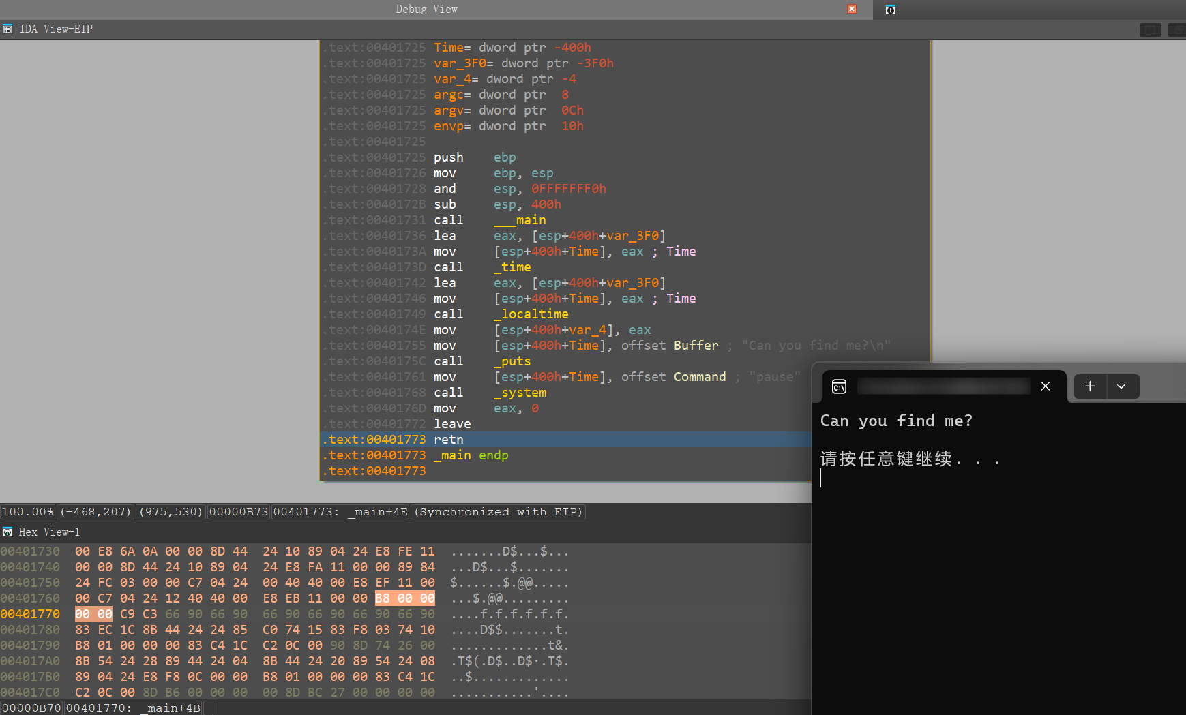Click the IDA View-EIP panel icon

(x=8, y=29)
